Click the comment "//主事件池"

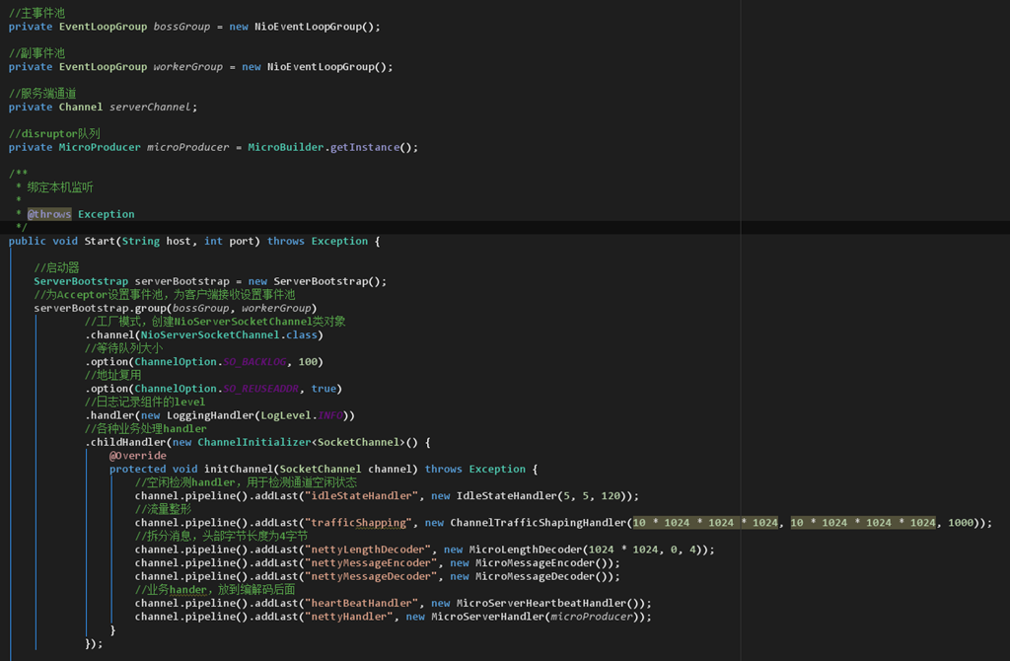(x=36, y=13)
